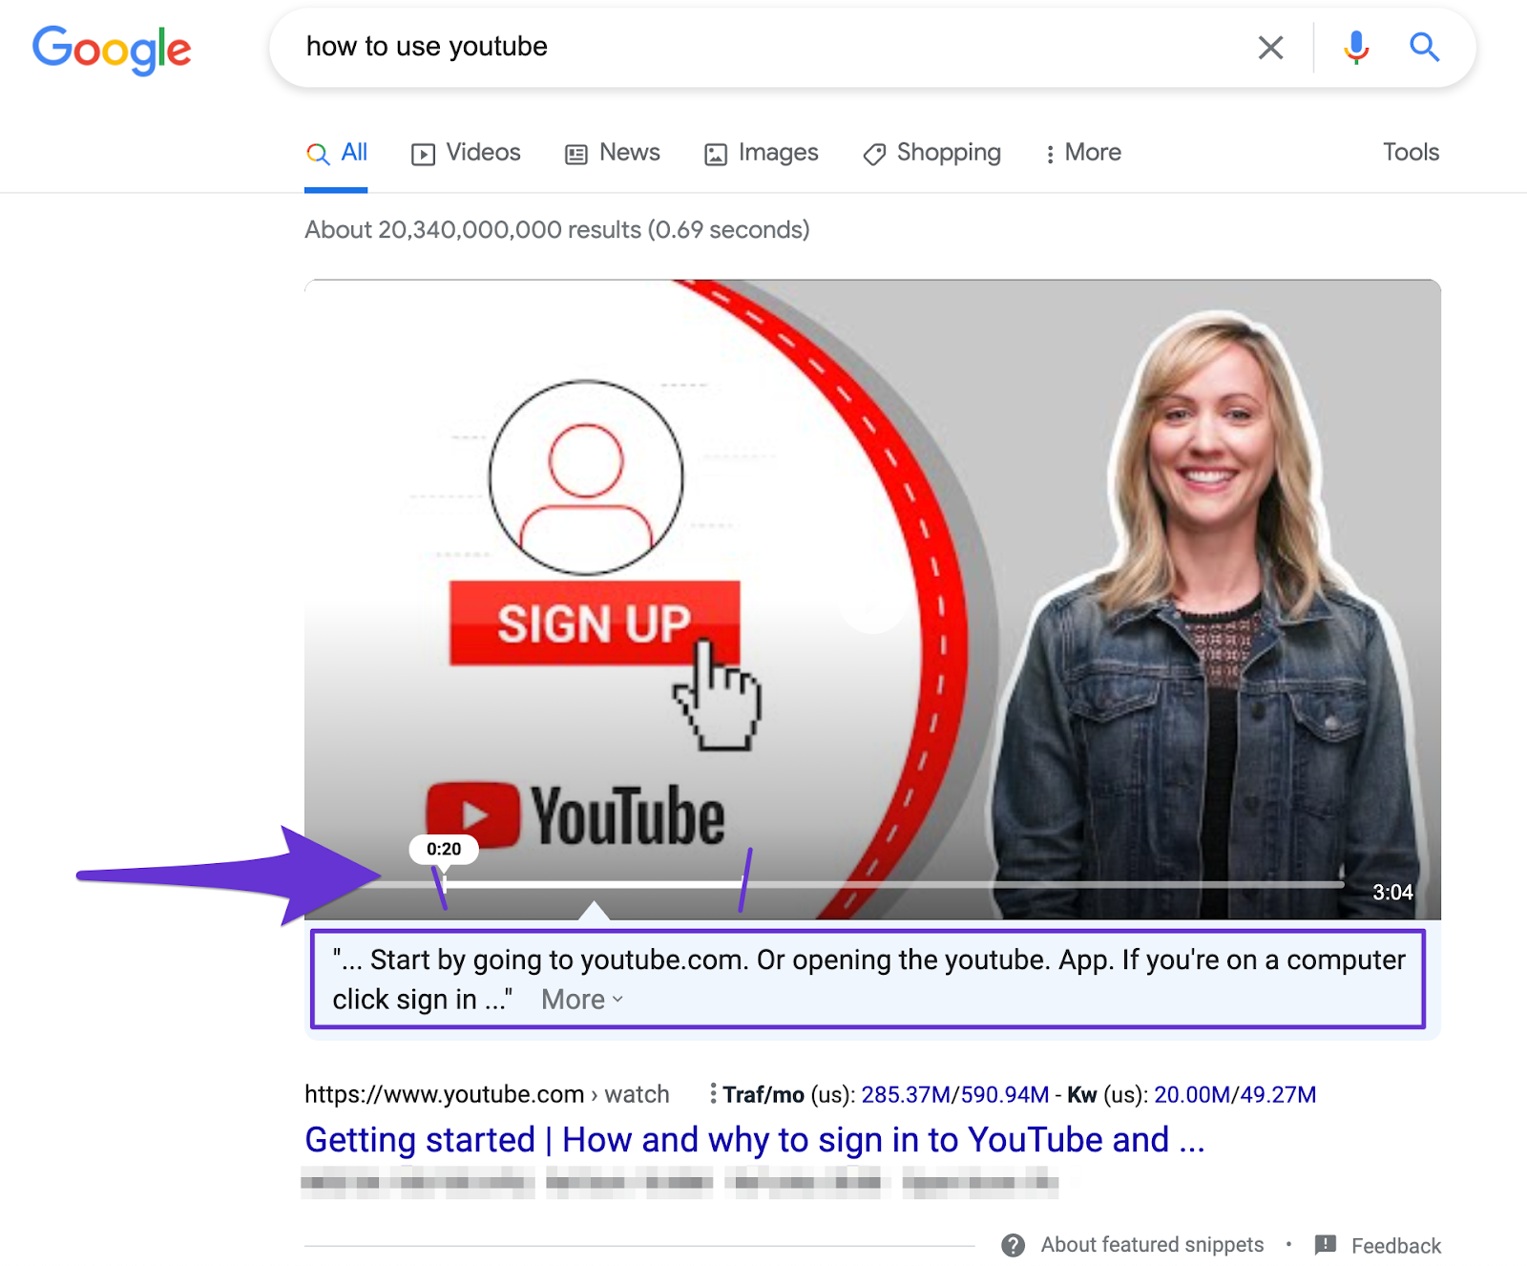Start voice search with microphone icon

1355,47
